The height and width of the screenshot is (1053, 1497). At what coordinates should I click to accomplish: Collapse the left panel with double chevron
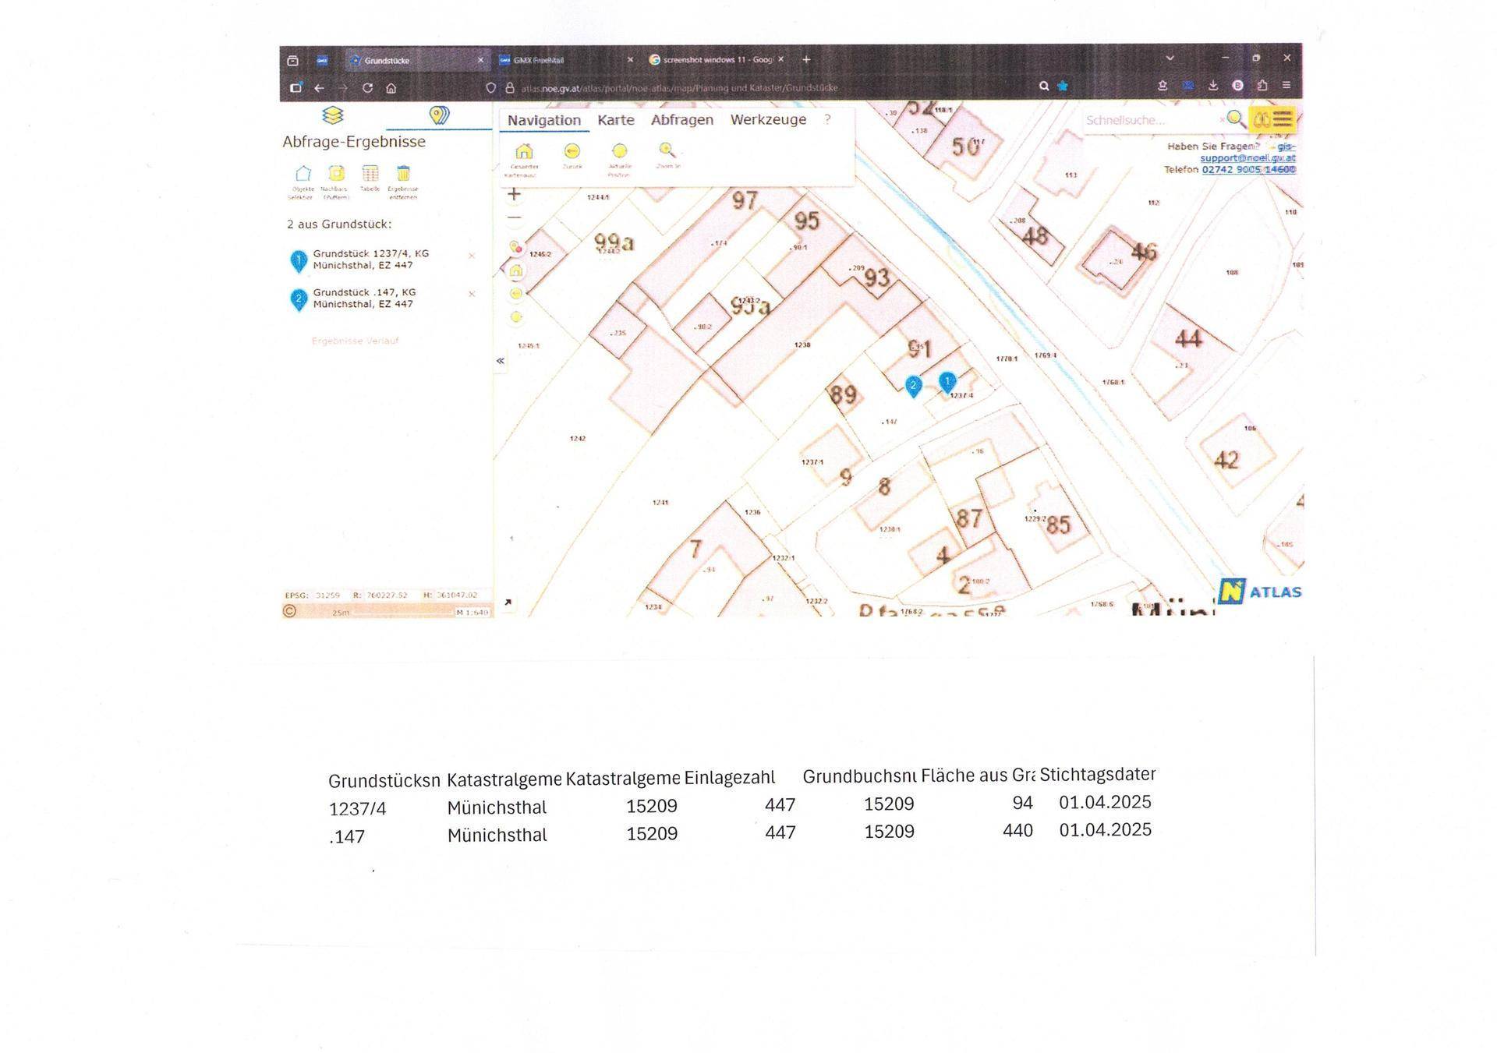pyautogui.click(x=500, y=361)
